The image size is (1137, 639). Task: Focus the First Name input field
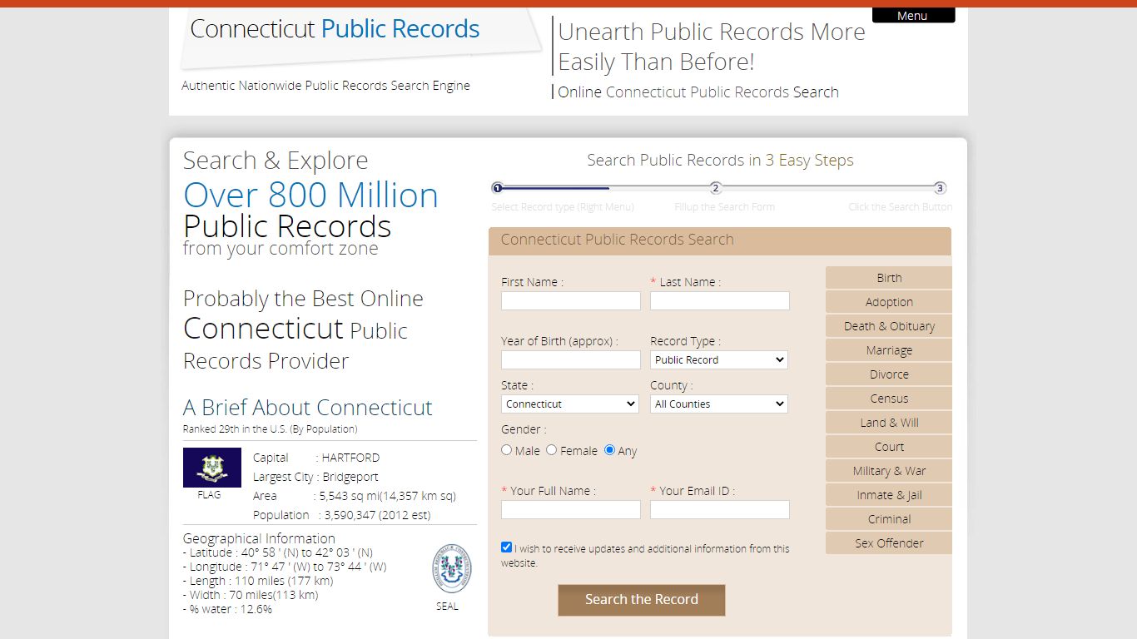pos(570,300)
